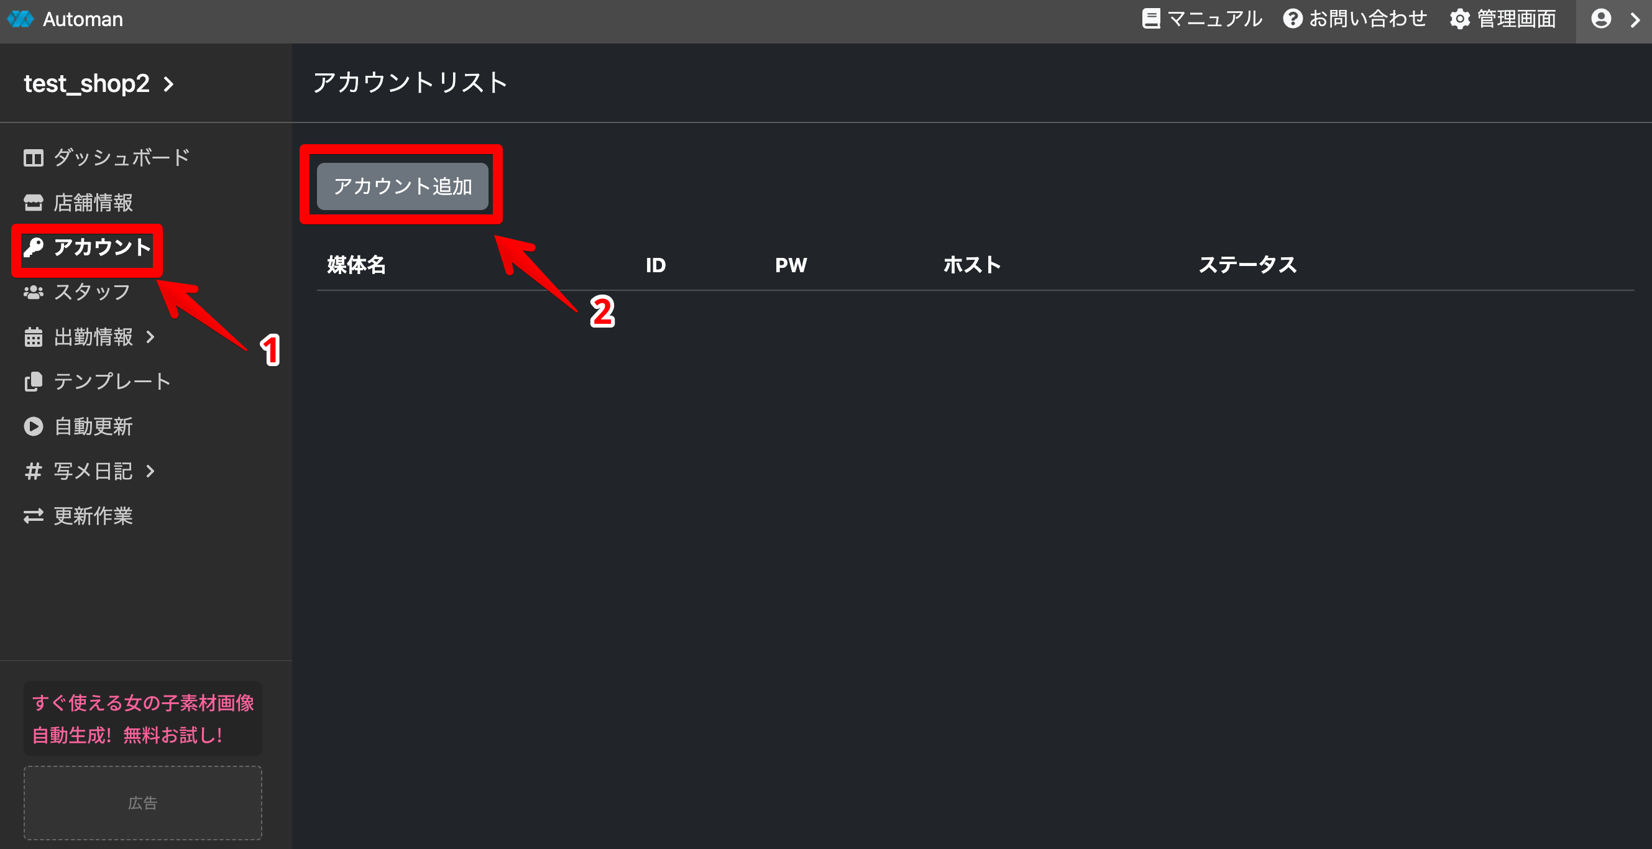The height and width of the screenshot is (849, 1652).
Task: Go to the スタッフ menu item
Action: pyautogui.click(x=77, y=292)
